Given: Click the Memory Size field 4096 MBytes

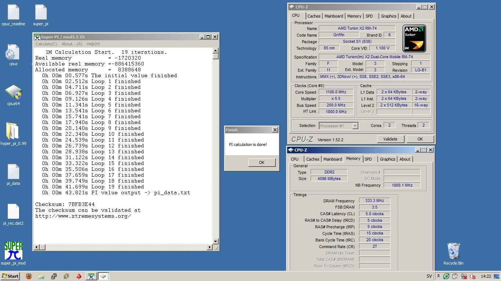Looking at the screenshot, I should pos(329,179).
